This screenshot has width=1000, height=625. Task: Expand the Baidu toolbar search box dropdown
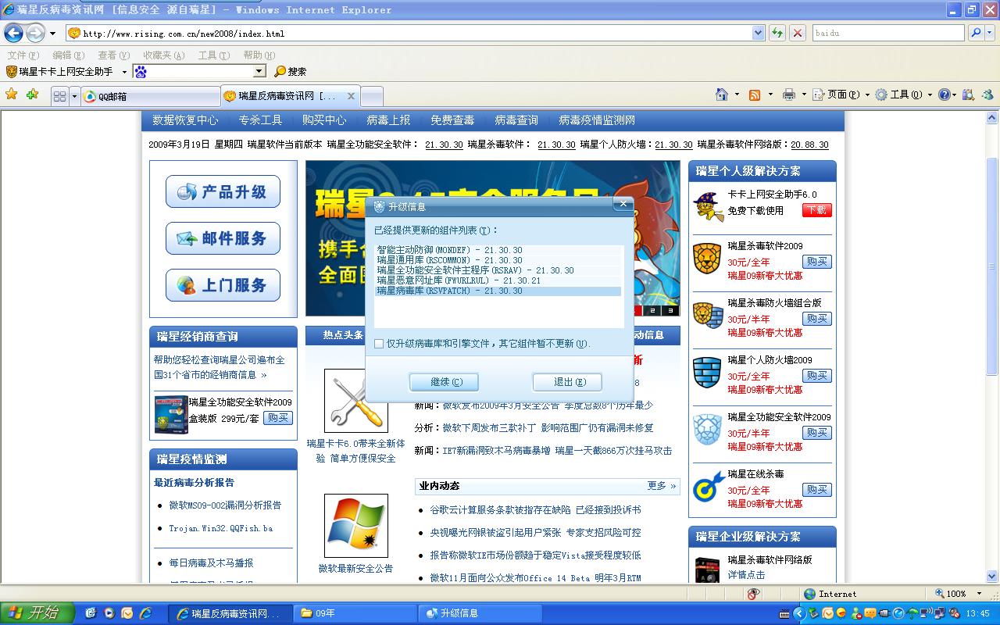point(259,71)
